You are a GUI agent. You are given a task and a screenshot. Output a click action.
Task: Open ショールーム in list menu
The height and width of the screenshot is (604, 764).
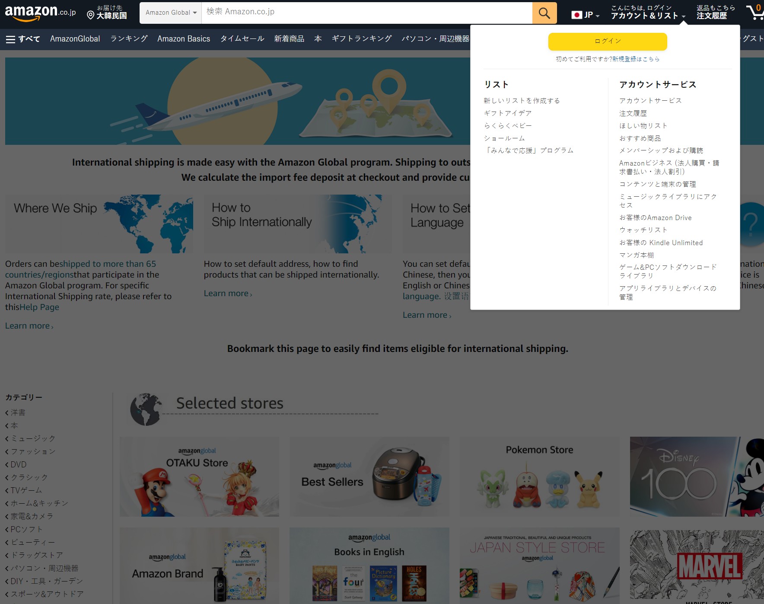click(x=504, y=138)
